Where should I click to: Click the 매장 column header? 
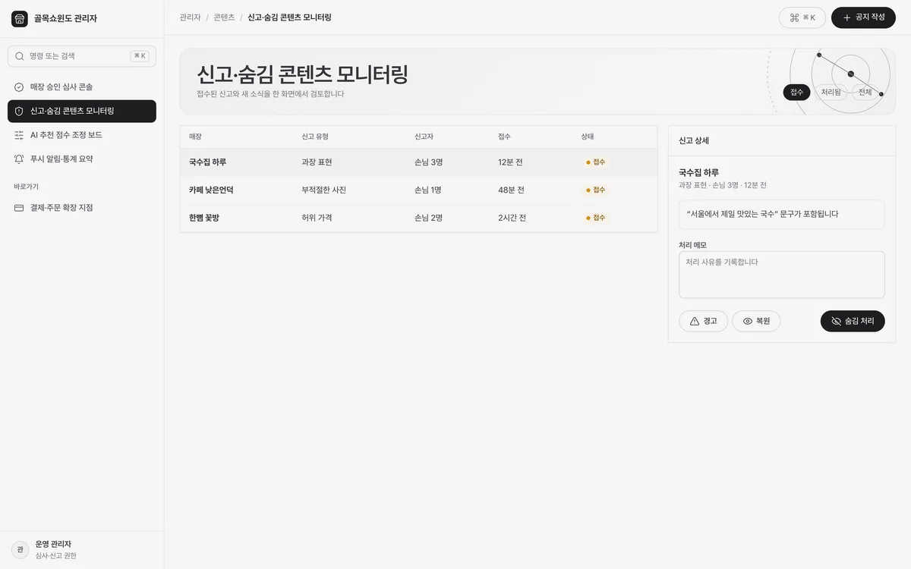tap(195, 137)
